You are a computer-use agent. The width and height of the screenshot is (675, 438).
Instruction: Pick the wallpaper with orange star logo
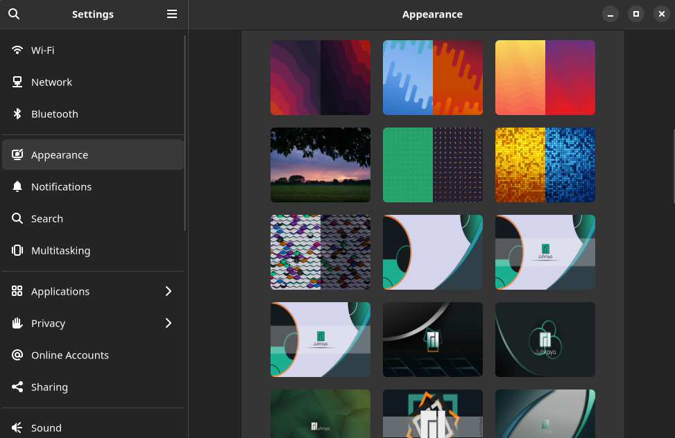click(x=433, y=414)
